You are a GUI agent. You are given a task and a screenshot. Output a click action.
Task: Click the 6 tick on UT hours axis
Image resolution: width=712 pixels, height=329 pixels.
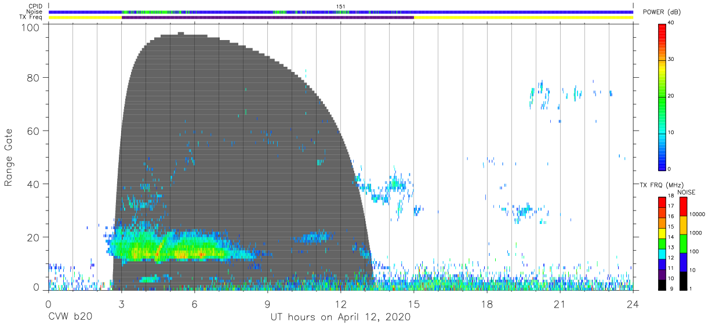pos(194,303)
